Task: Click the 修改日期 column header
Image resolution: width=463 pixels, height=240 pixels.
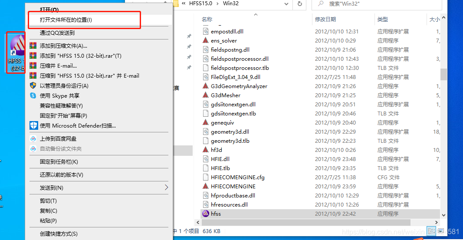Action: 325,20
